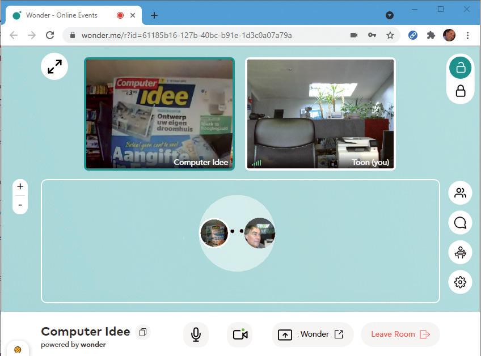Open the participants list icon
Viewport: 481px width, 356px height.
pyautogui.click(x=460, y=193)
